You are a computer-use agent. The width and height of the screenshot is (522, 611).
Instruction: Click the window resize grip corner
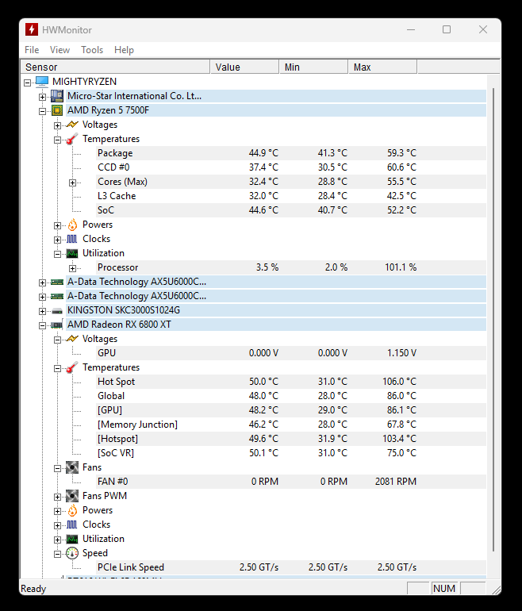click(497, 590)
